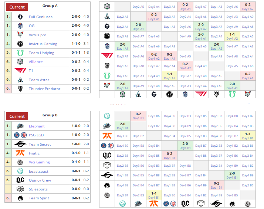Click Evil Geniuses logo in Group A standings
The width and height of the screenshot is (264, 209).
click(20, 17)
